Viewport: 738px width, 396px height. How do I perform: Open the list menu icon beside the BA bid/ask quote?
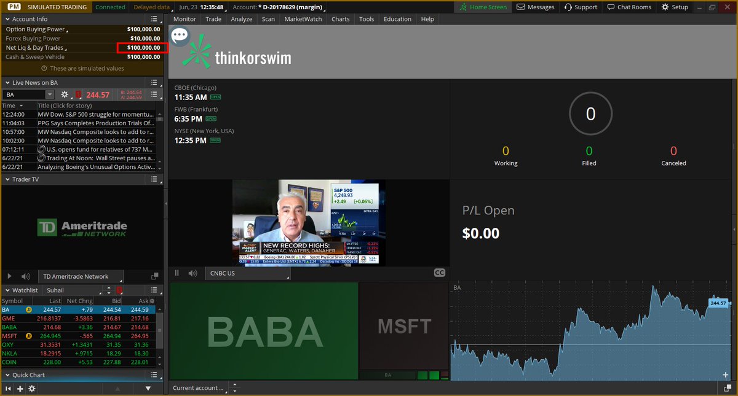pos(155,95)
